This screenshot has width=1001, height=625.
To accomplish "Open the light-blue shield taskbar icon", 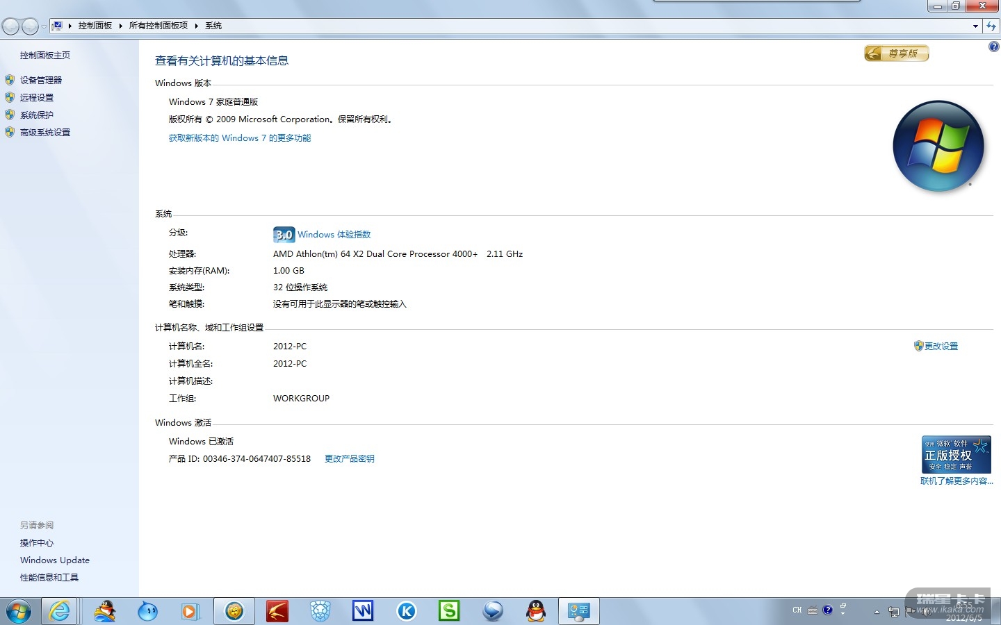I will [320, 611].
